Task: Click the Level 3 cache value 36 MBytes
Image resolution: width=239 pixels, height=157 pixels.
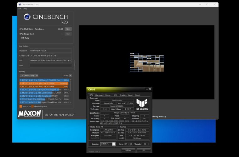Action: 137,138
